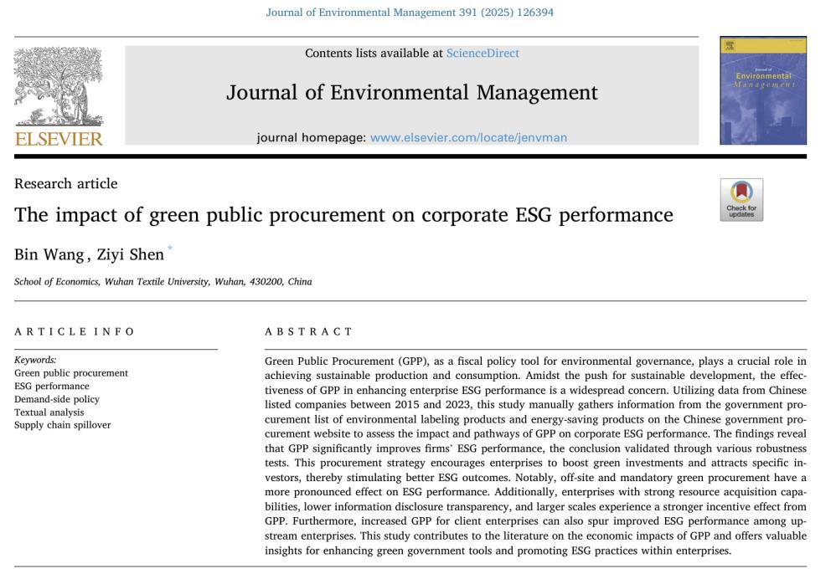Click the article title about green public procurement
836x579 pixels.
point(343,215)
